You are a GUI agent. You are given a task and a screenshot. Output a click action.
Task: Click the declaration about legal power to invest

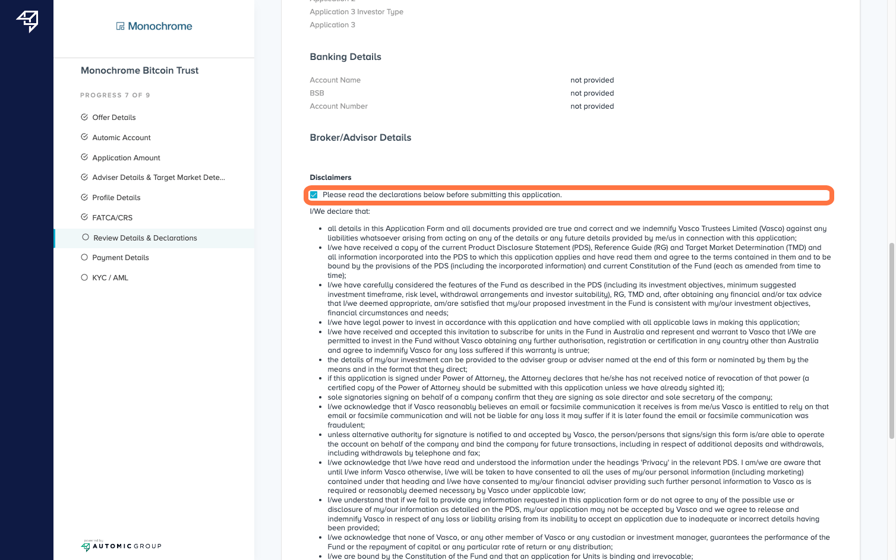pos(563,322)
